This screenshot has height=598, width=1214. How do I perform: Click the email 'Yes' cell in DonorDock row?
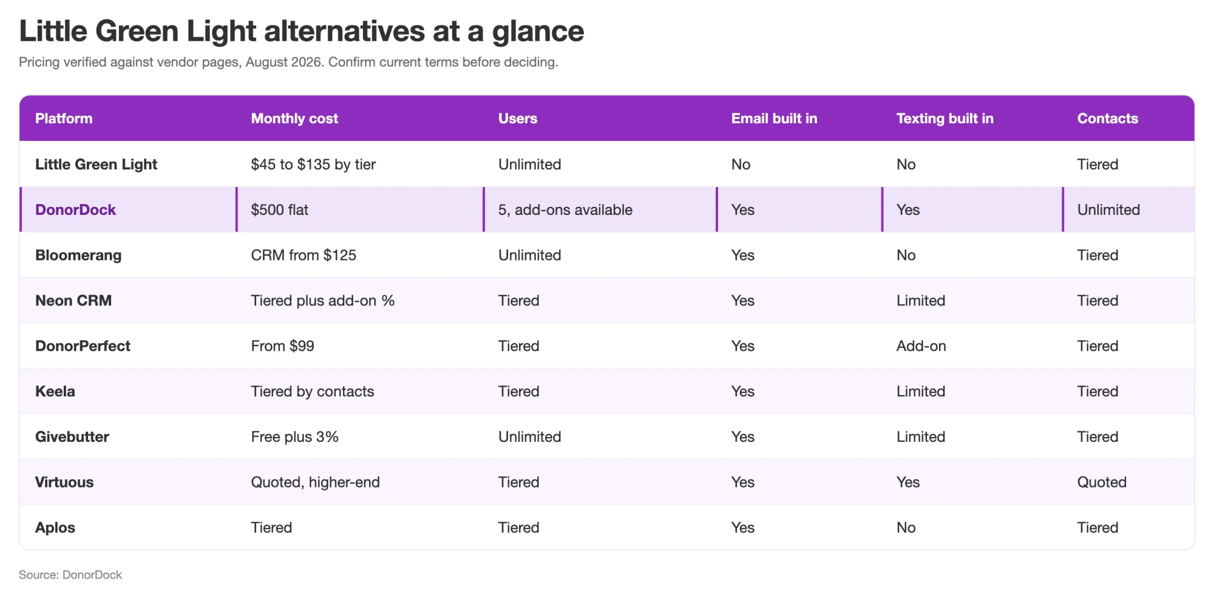[x=742, y=209]
